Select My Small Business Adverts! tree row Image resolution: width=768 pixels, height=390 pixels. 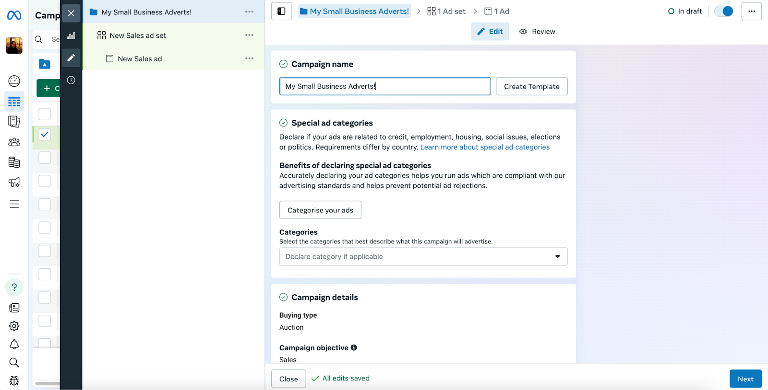coord(174,12)
